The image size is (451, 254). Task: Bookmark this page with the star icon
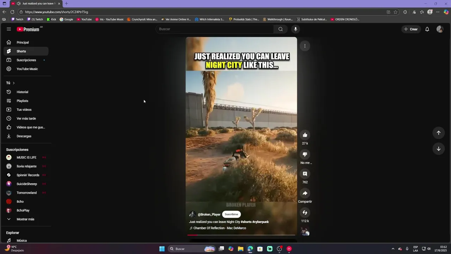point(396,12)
